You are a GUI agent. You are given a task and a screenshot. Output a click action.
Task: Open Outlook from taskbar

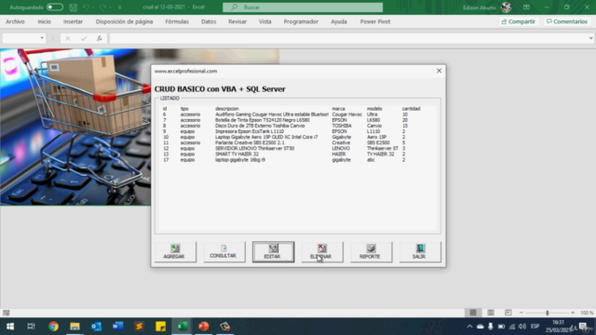tap(96, 327)
